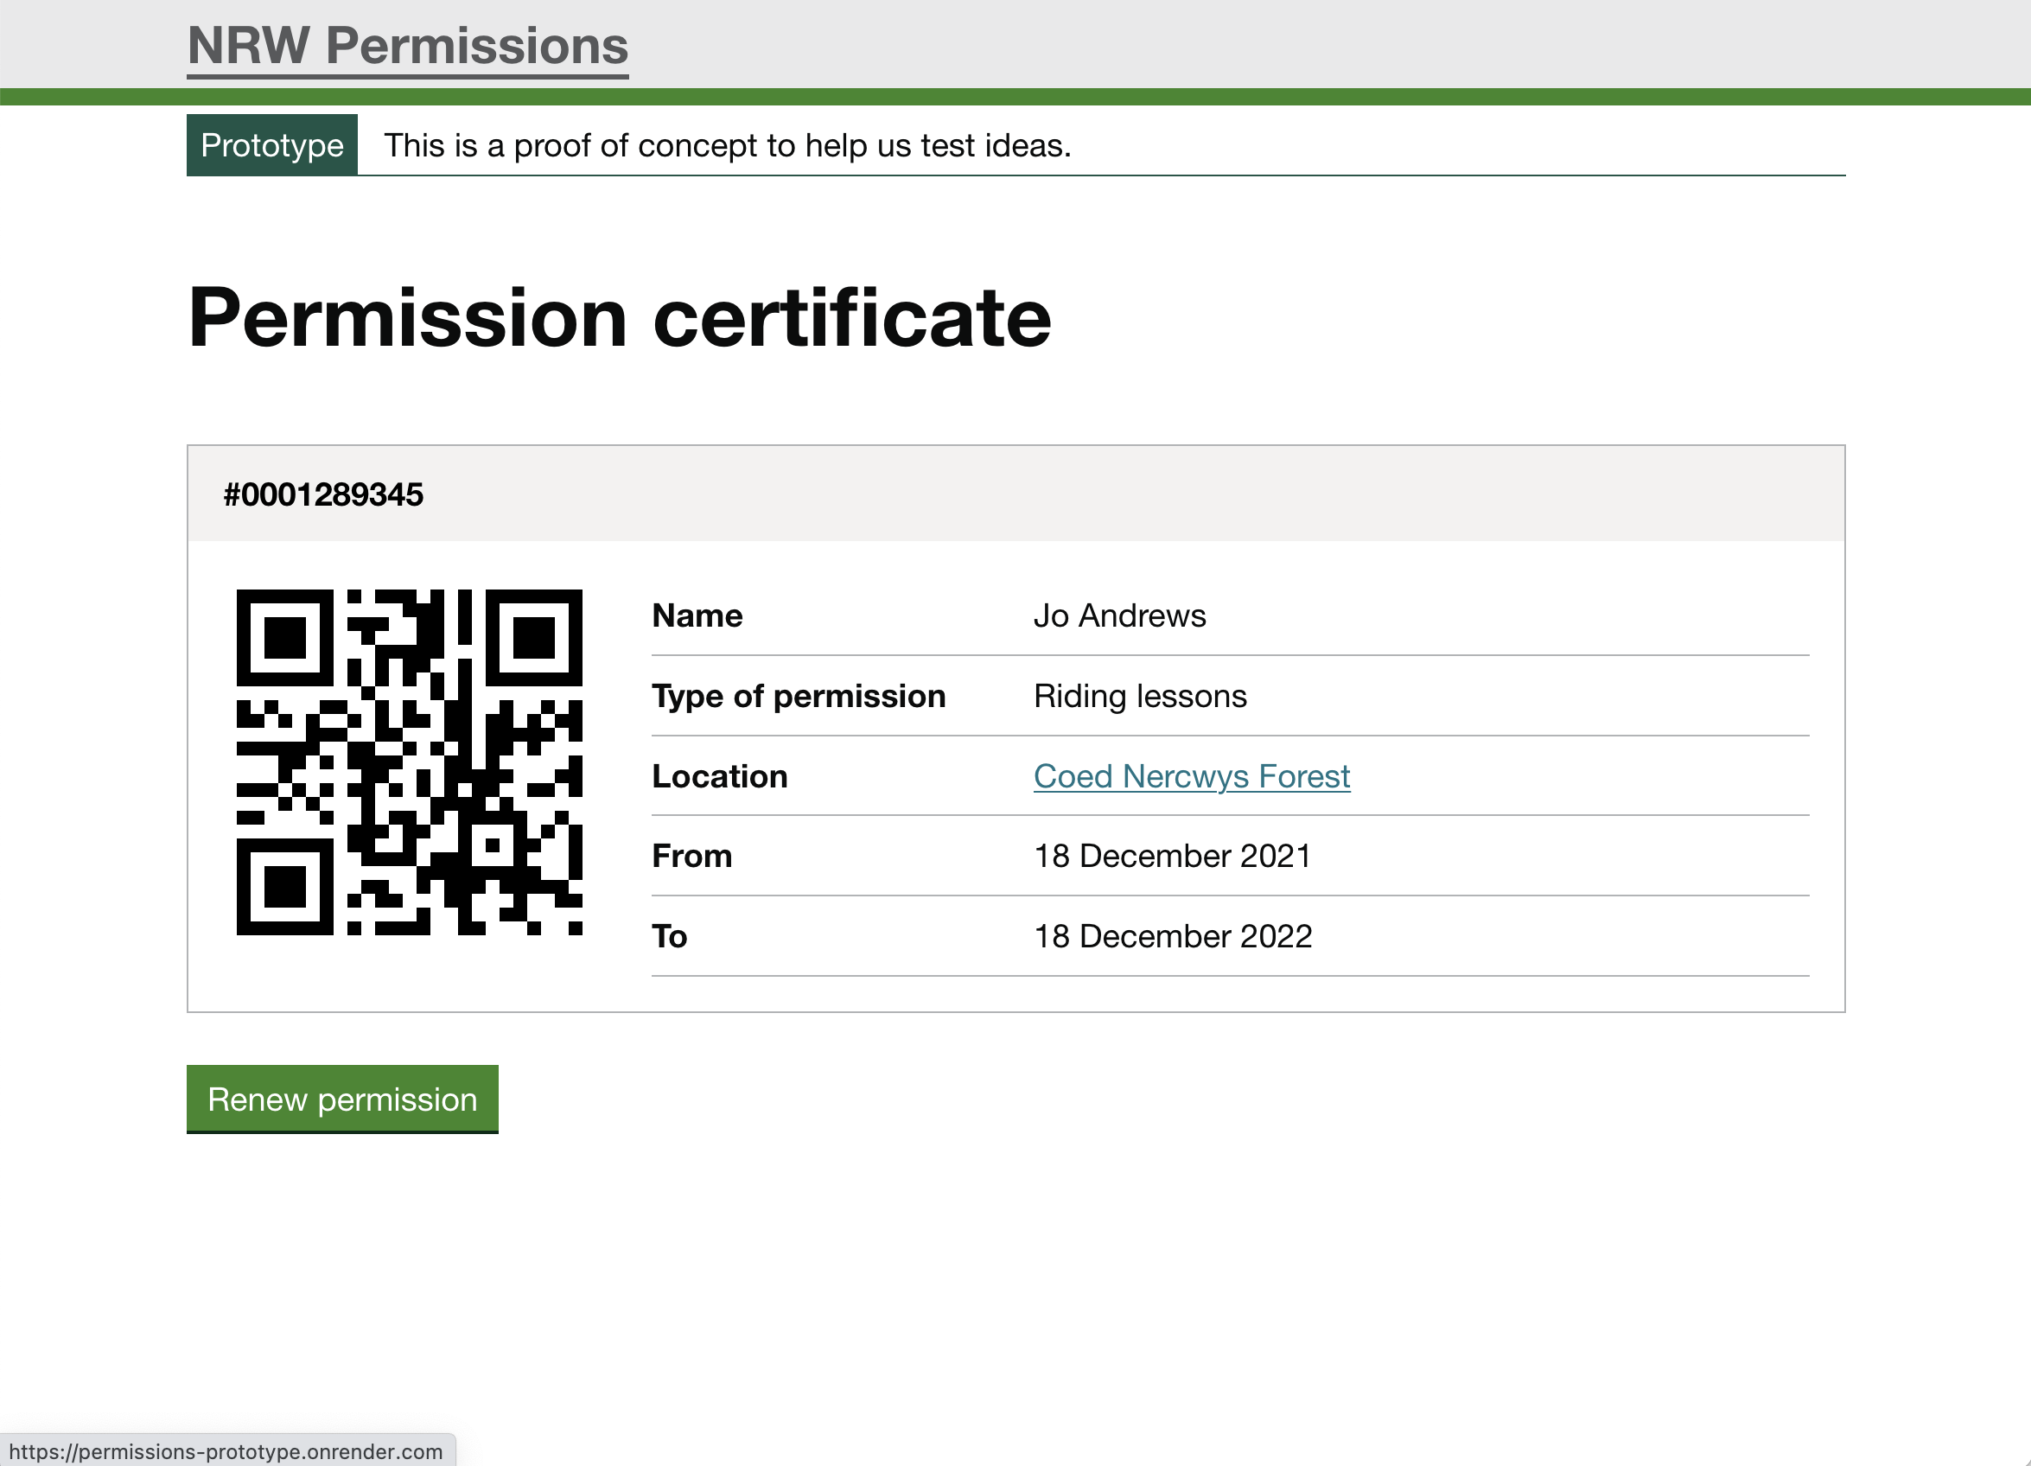
Task: Click the To row label
Action: pos(670,937)
